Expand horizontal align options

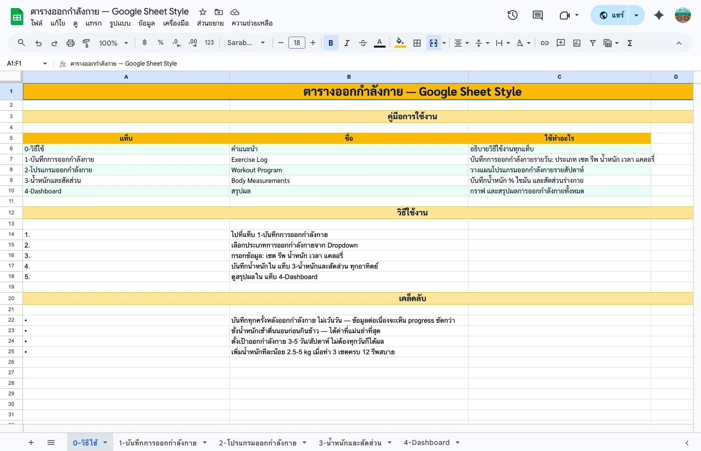[x=461, y=43]
